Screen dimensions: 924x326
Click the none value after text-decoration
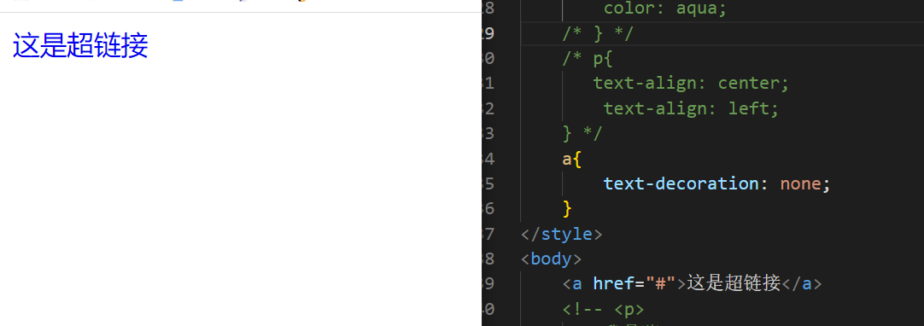point(800,183)
